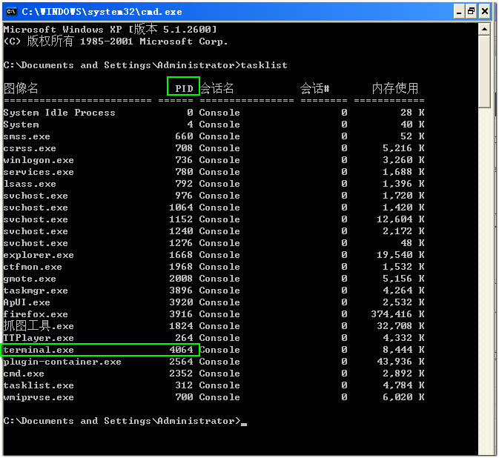
Task: Click the plugin-container.exe process entry
Action: pos(62,362)
